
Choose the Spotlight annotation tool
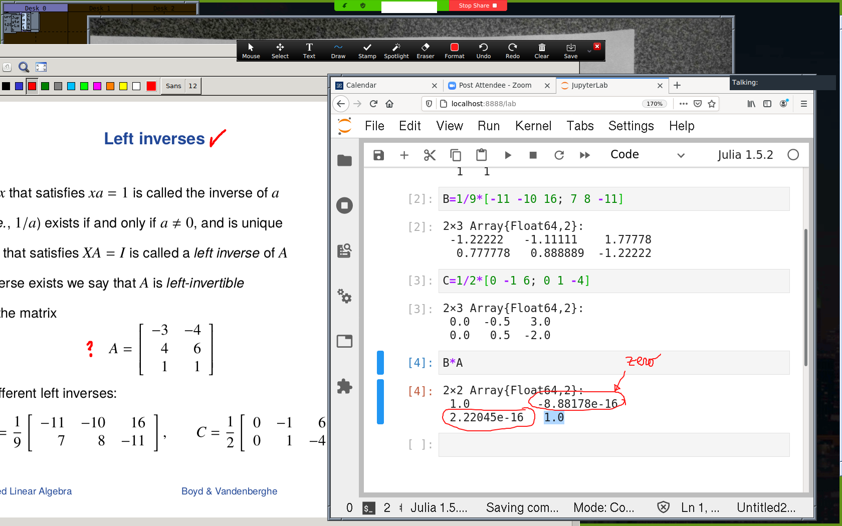click(396, 51)
